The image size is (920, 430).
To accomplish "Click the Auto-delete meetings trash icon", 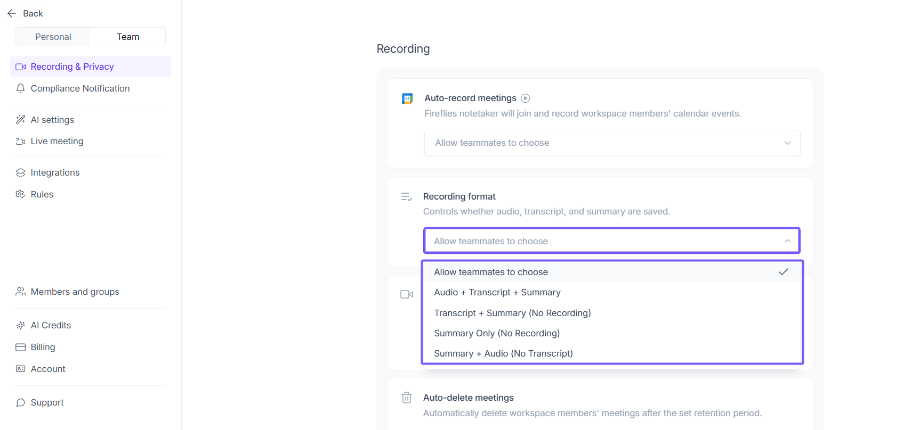I will click(x=407, y=398).
